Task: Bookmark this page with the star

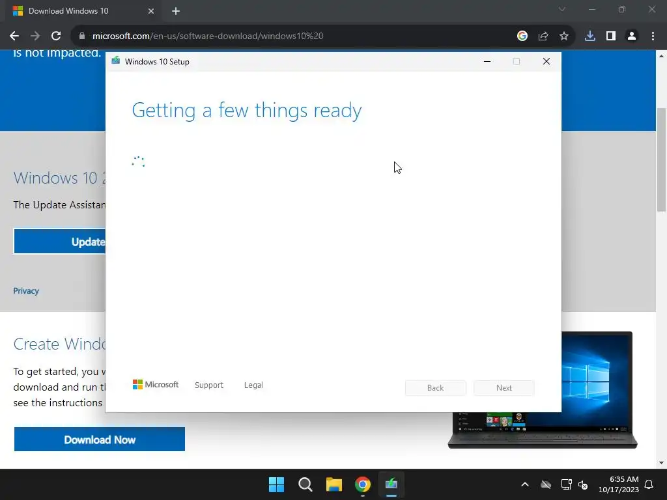Action: point(564,36)
